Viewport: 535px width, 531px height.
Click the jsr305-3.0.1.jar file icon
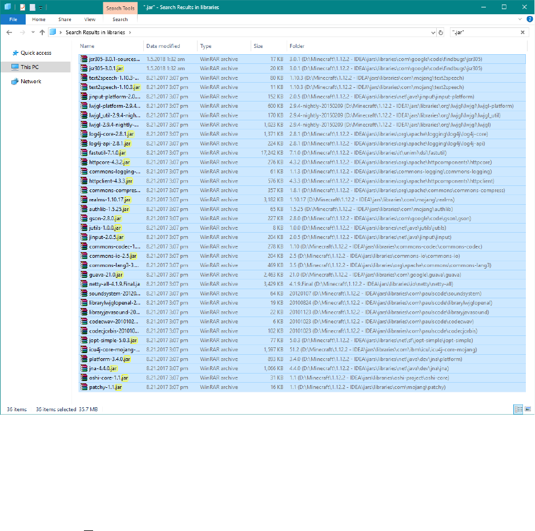coord(83,68)
